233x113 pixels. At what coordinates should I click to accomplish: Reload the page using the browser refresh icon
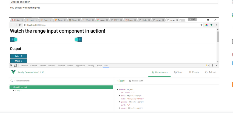click(20, 25)
